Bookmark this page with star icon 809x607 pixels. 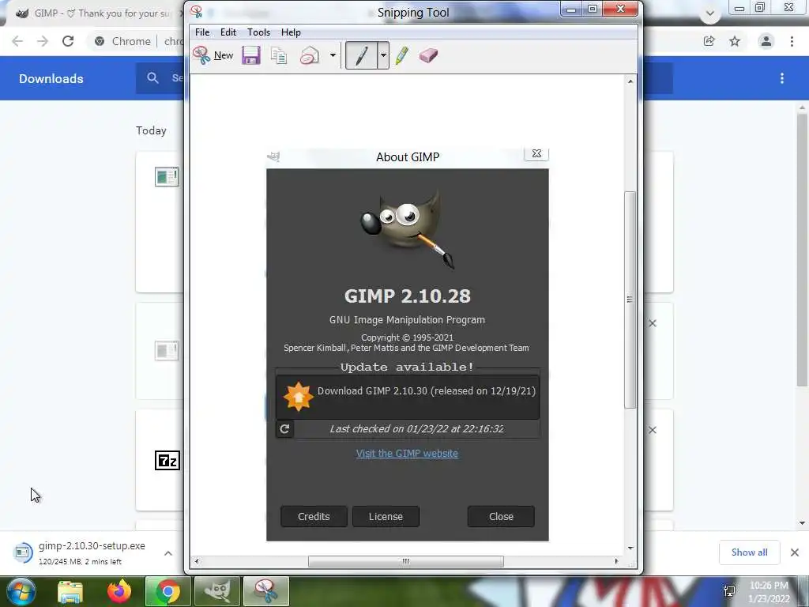click(x=735, y=41)
